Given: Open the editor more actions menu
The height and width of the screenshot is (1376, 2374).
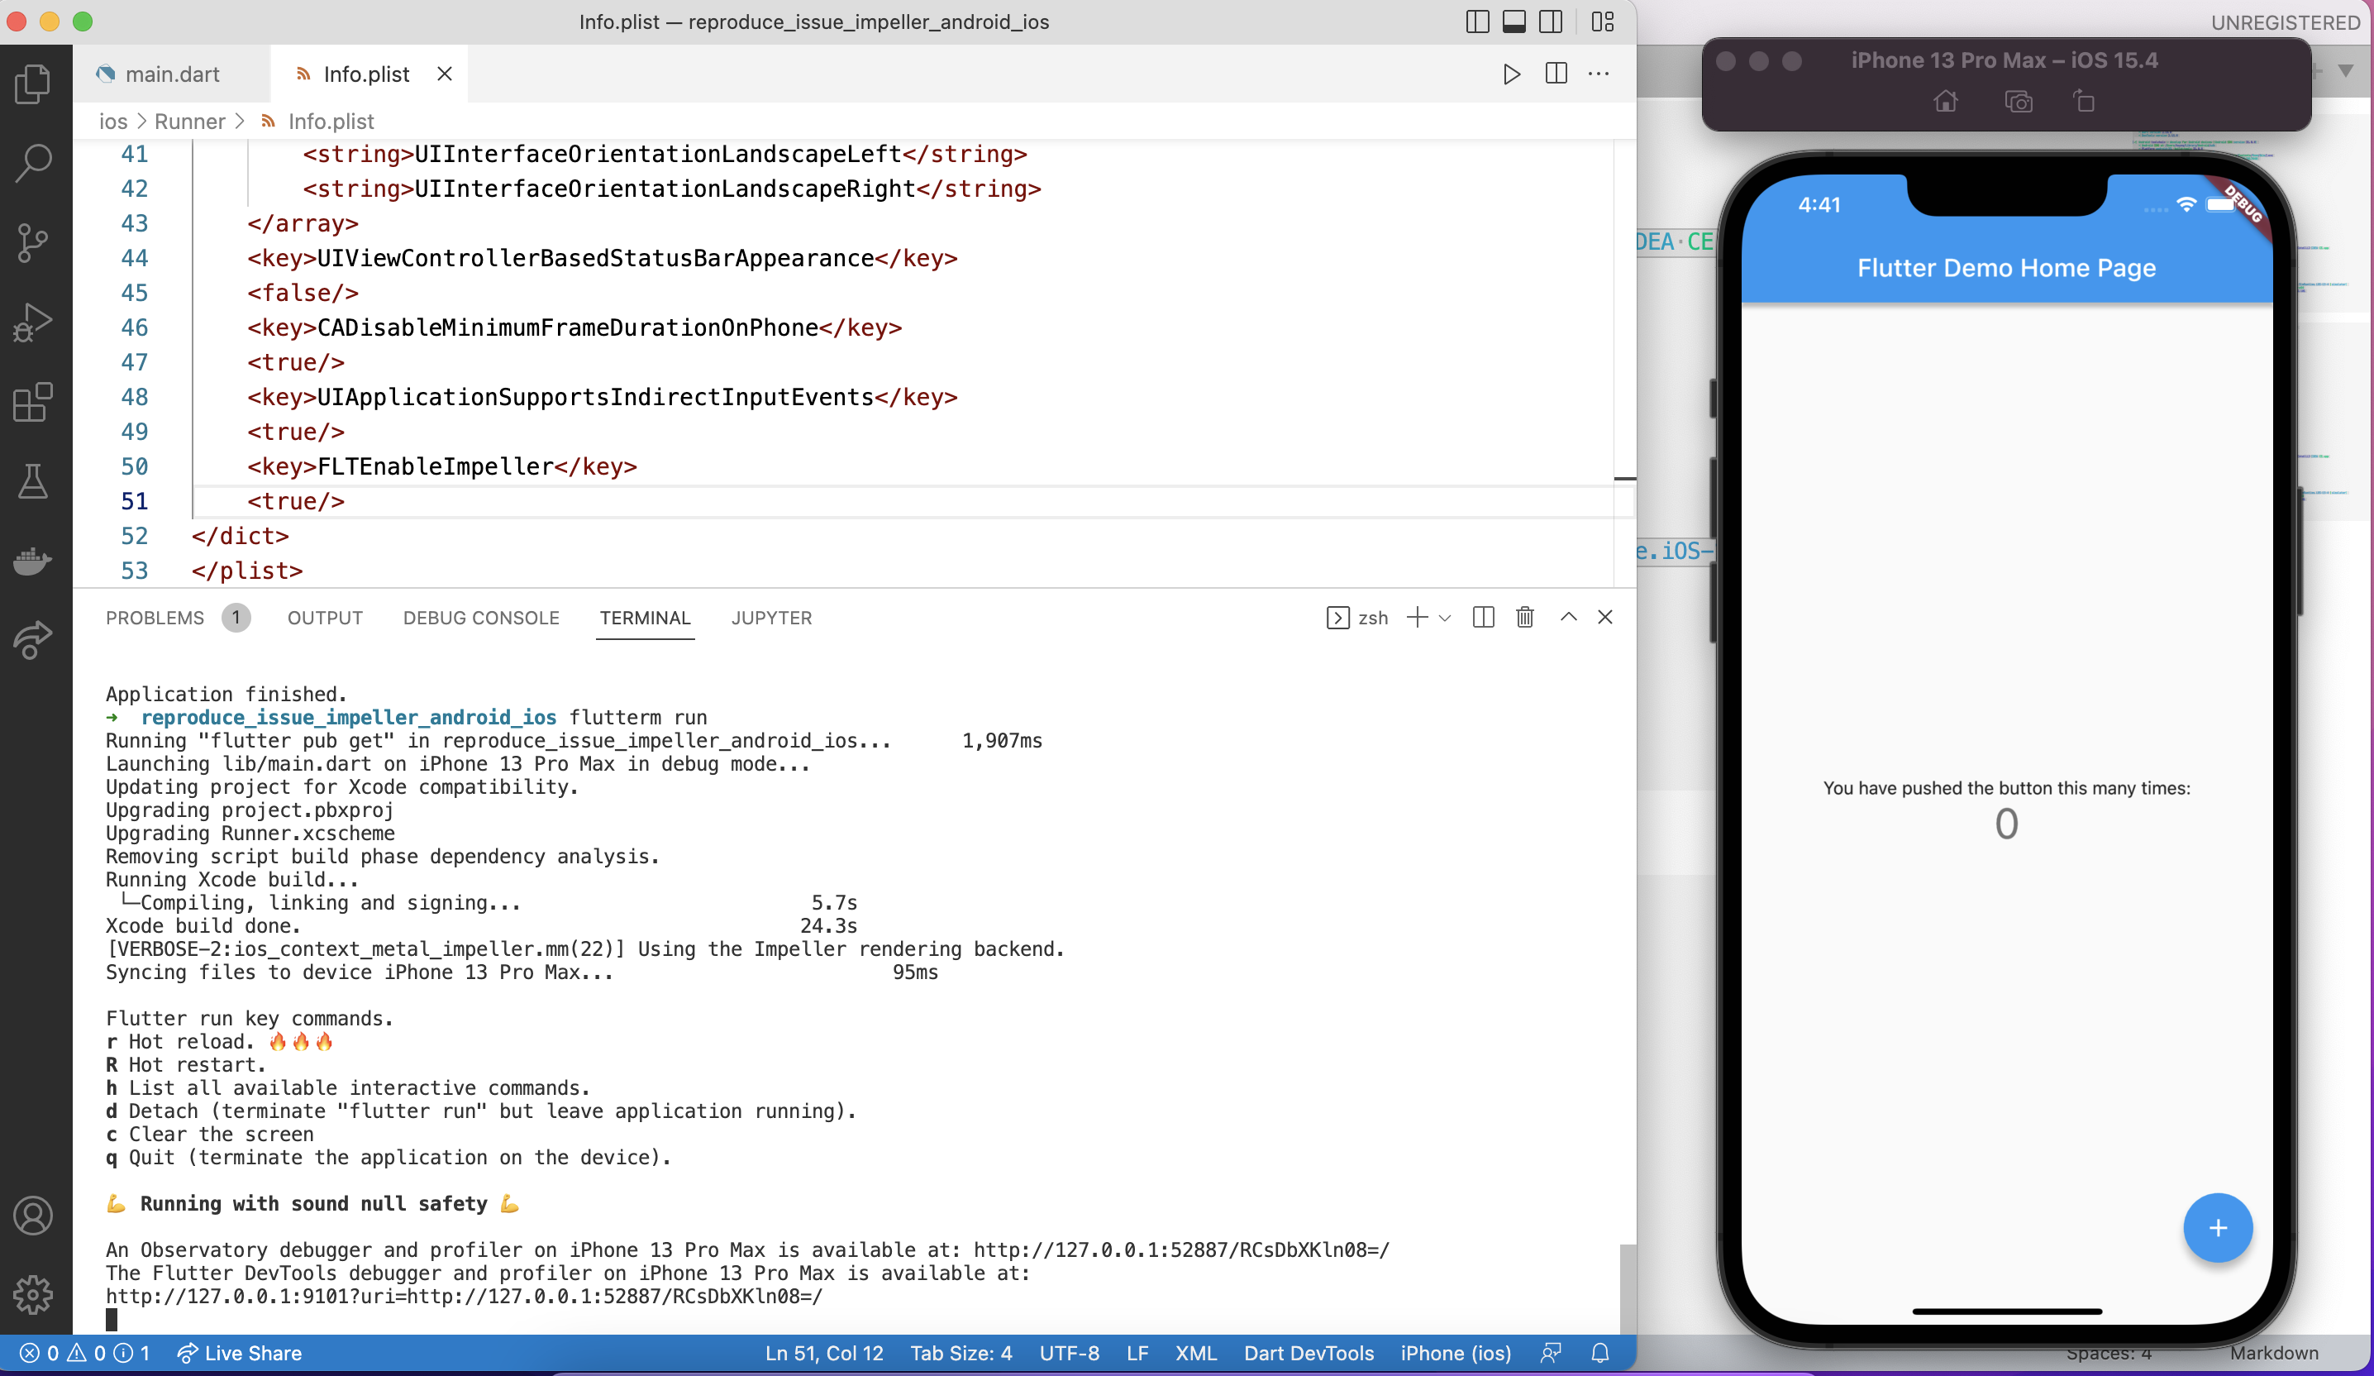Looking at the screenshot, I should [1599, 74].
